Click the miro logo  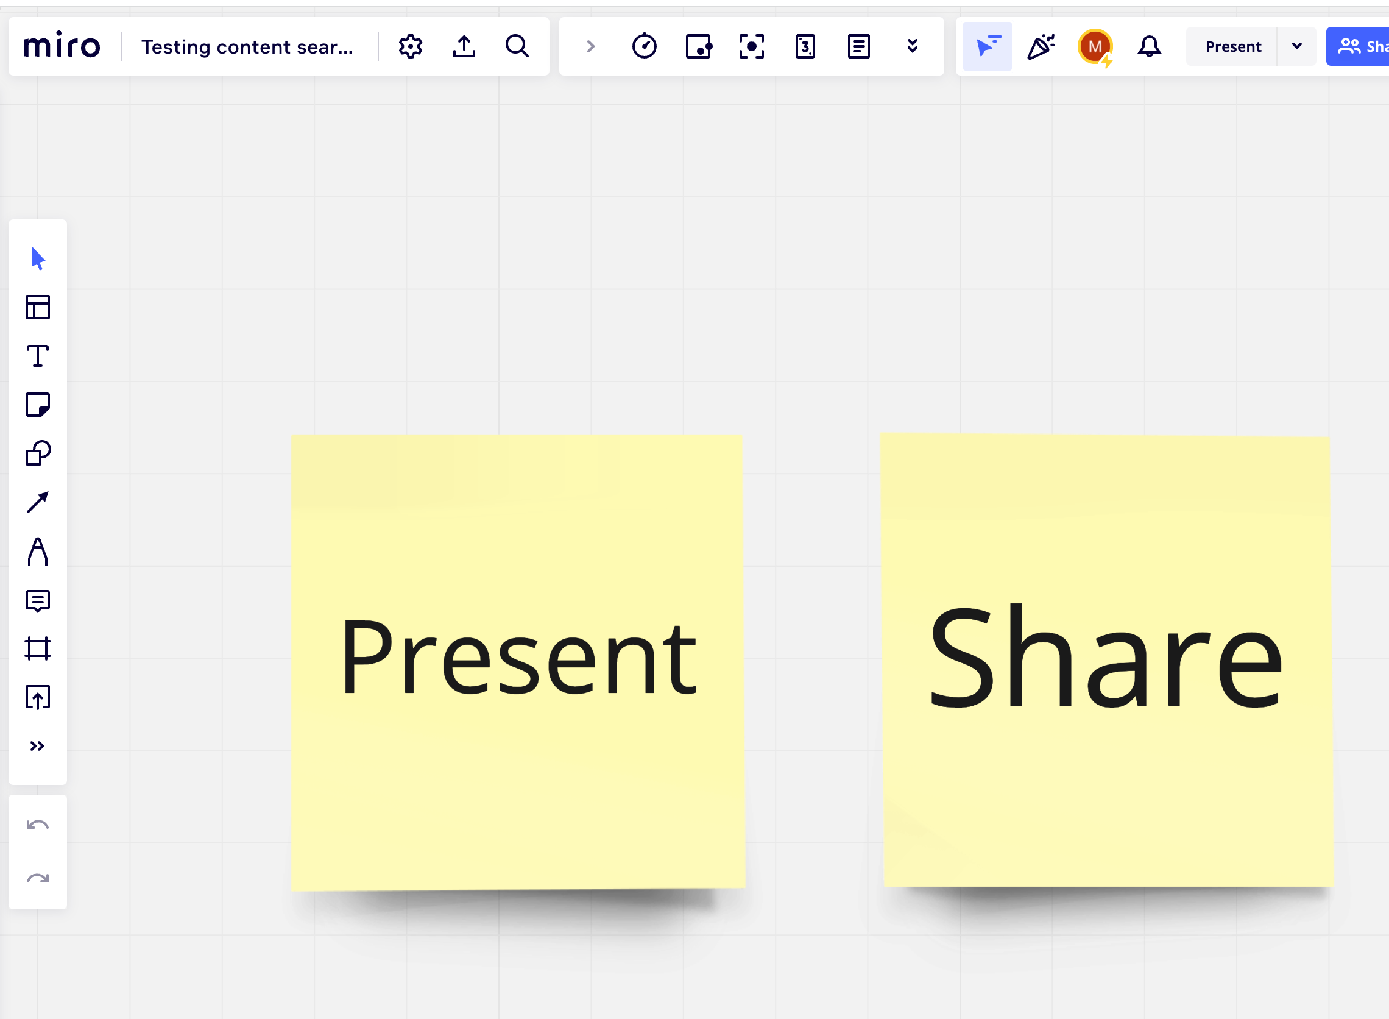[62, 46]
